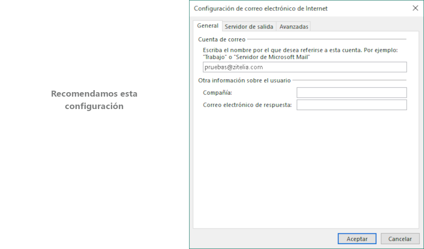Switch to the General tab
Screen dimensions: 424x249
(x=208, y=26)
